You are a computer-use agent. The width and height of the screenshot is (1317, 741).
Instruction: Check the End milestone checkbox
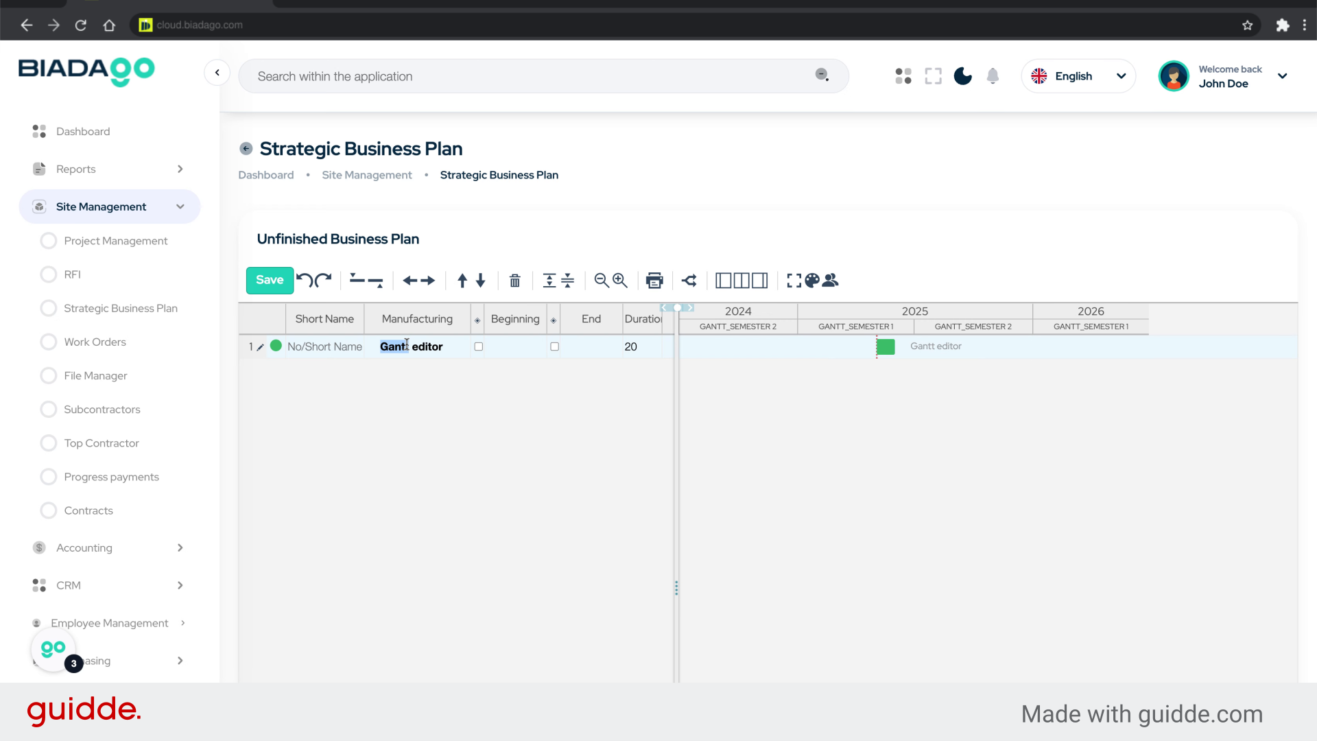[x=554, y=346]
